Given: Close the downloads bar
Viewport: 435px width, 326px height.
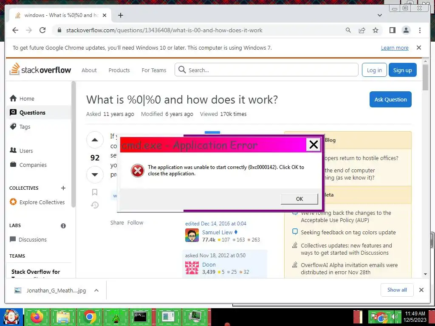Looking at the screenshot, I should click(x=421, y=290).
